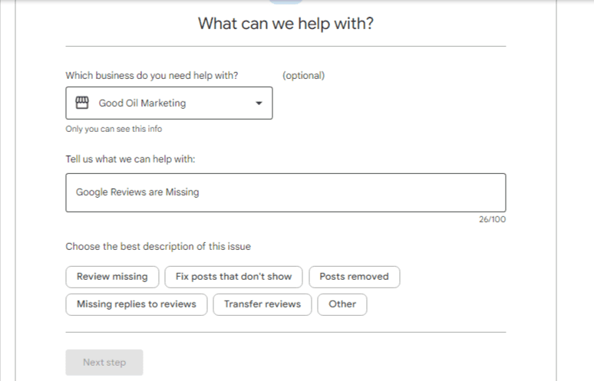Click the '(optional)' label
Image resolution: width=594 pixels, height=381 pixels.
click(x=303, y=75)
